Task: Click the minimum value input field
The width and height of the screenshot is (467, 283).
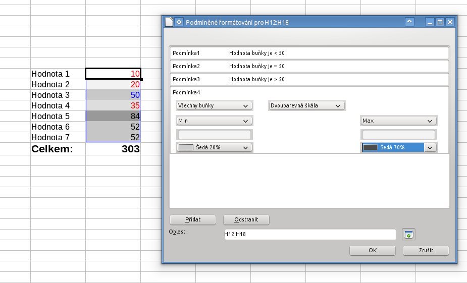Action: 214,135
